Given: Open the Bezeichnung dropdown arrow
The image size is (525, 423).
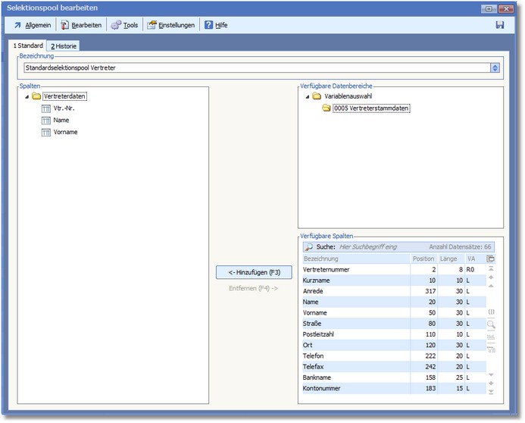Looking at the screenshot, I should click(495, 67).
